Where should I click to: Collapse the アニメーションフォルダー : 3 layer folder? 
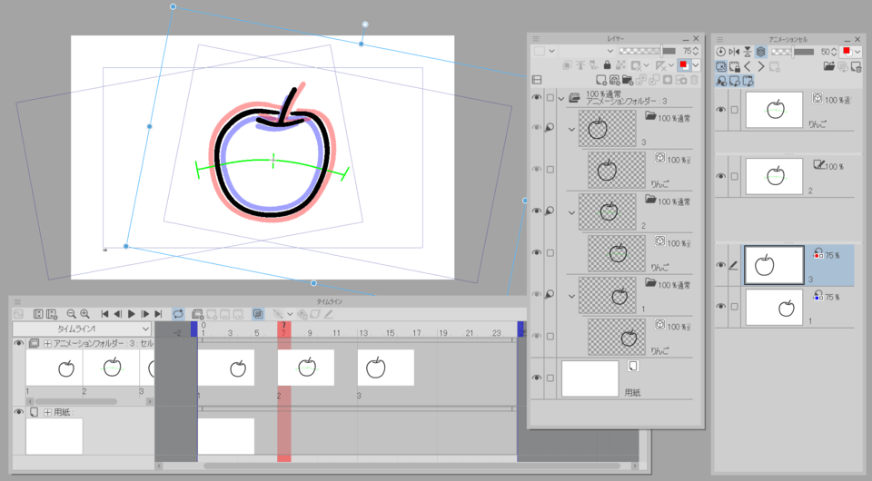click(561, 98)
